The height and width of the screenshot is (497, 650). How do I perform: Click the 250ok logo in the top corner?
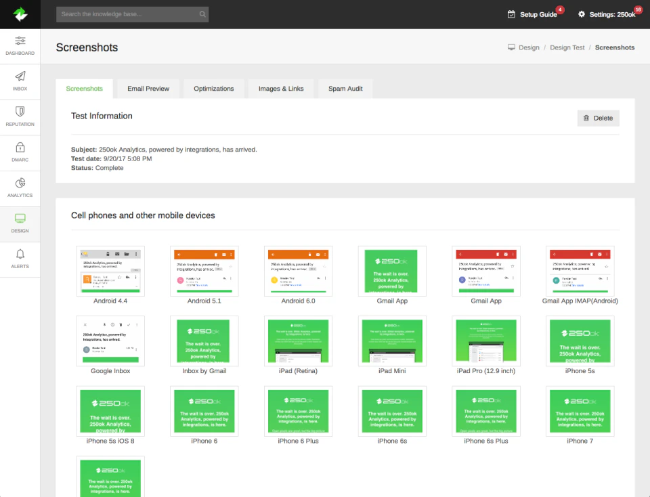click(20, 14)
